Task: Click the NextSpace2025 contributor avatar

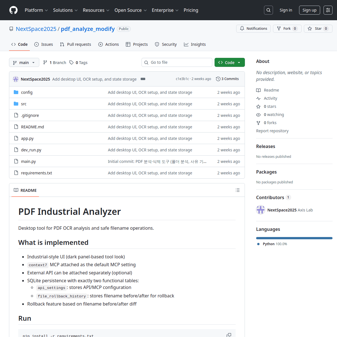Action: [x=261, y=210]
